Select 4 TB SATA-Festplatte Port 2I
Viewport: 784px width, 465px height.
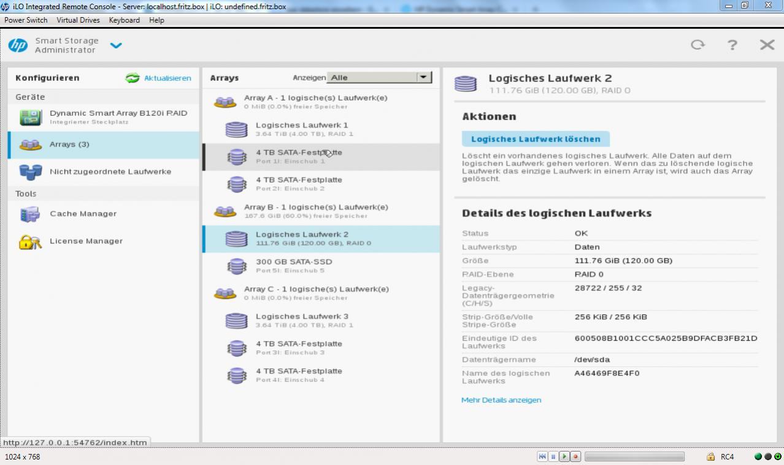(x=321, y=184)
